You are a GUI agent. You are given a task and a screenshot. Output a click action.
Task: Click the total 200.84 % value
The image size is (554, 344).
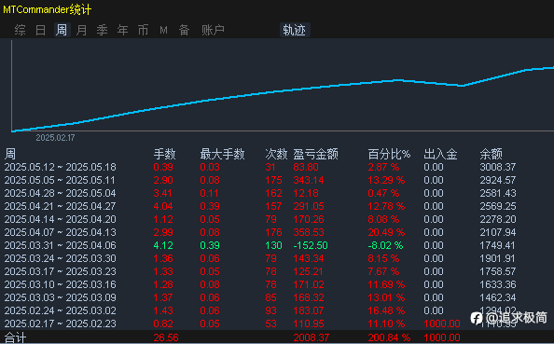(x=389, y=338)
